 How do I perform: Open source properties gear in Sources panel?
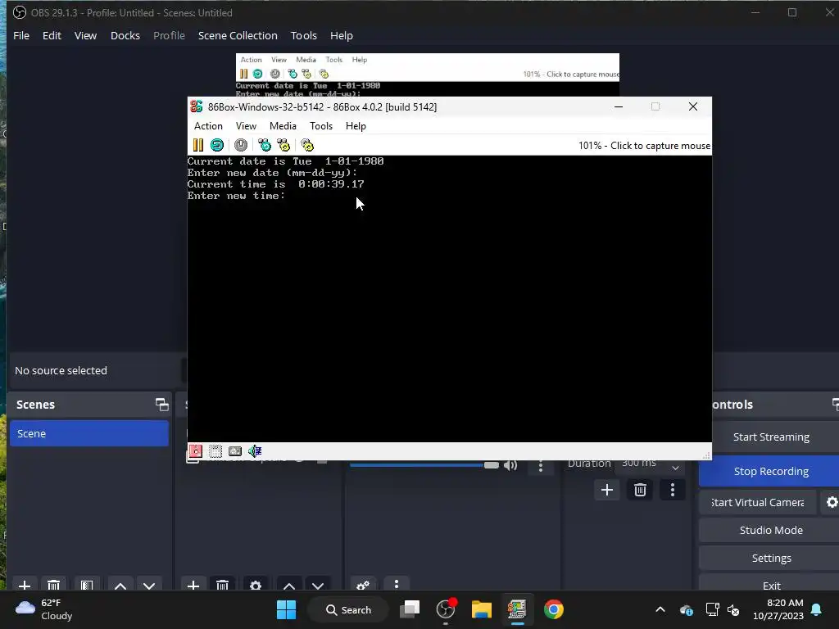pos(256,585)
